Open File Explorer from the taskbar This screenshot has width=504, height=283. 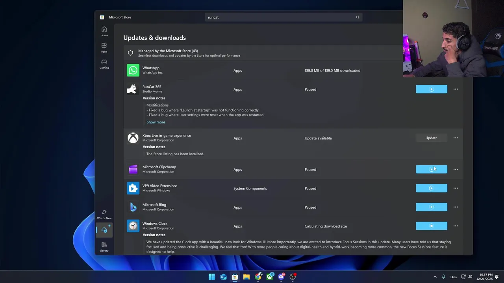pyautogui.click(x=246, y=277)
